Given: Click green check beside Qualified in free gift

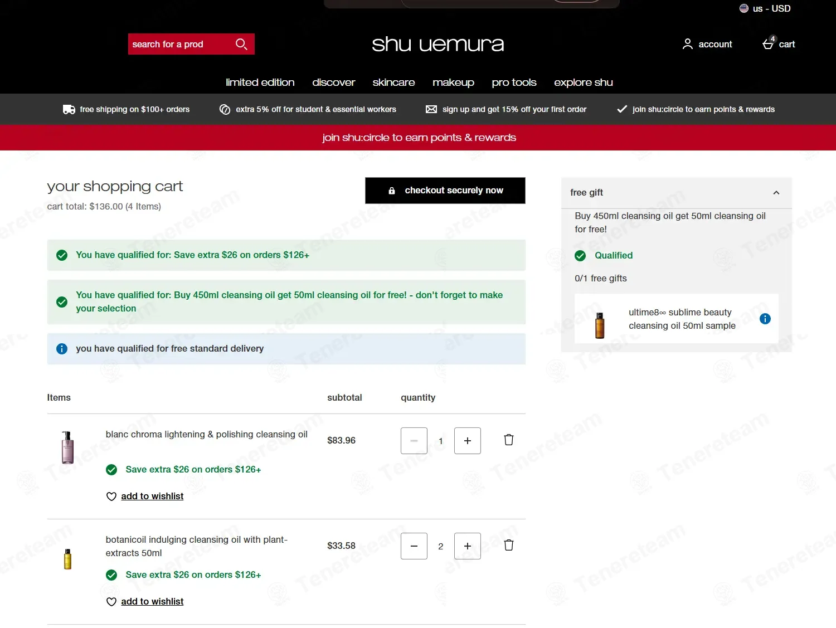Looking at the screenshot, I should click(x=580, y=256).
